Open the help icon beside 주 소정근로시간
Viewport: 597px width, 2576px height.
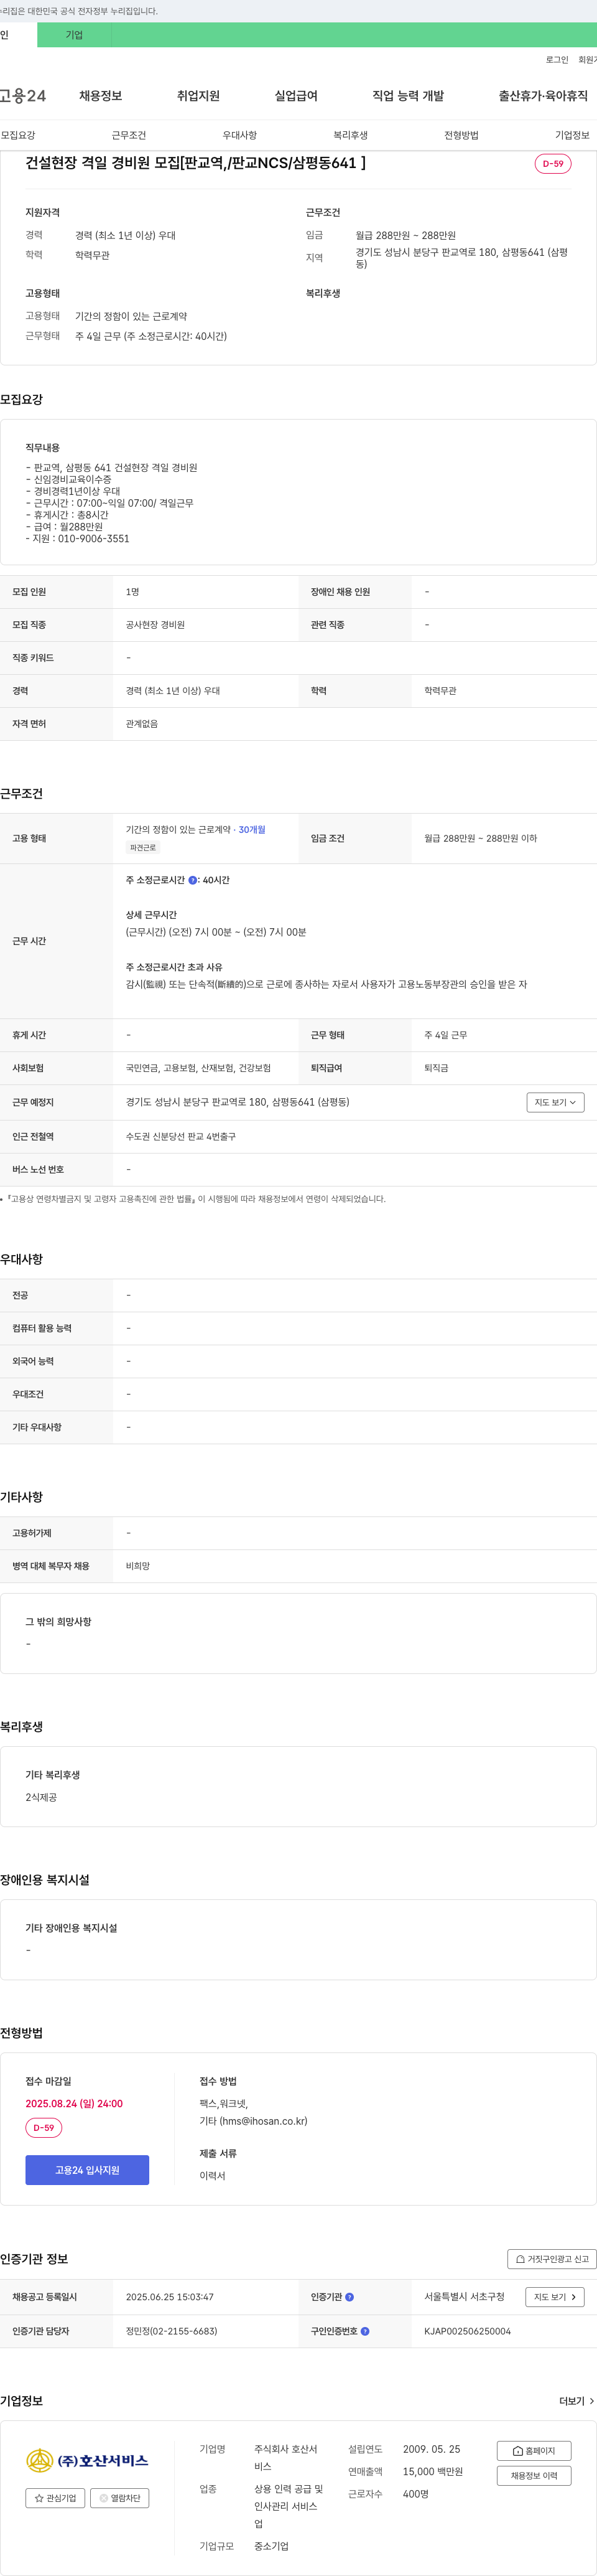click(x=193, y=880)
